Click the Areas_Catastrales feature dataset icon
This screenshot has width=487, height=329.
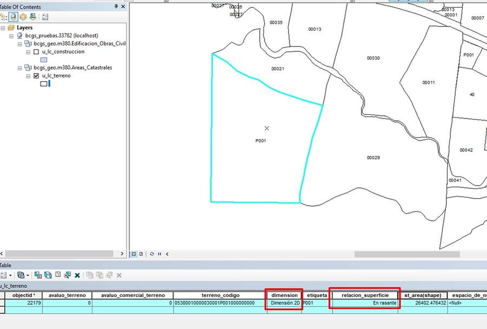point(28,68)
